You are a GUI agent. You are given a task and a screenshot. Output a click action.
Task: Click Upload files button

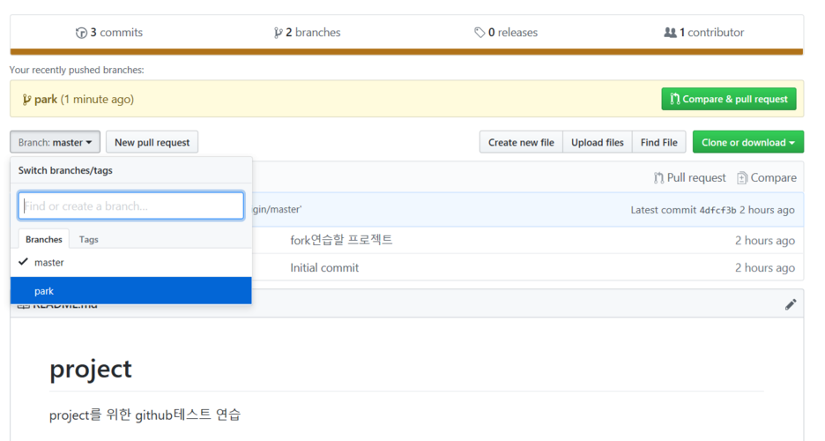(x=598, y=142)
